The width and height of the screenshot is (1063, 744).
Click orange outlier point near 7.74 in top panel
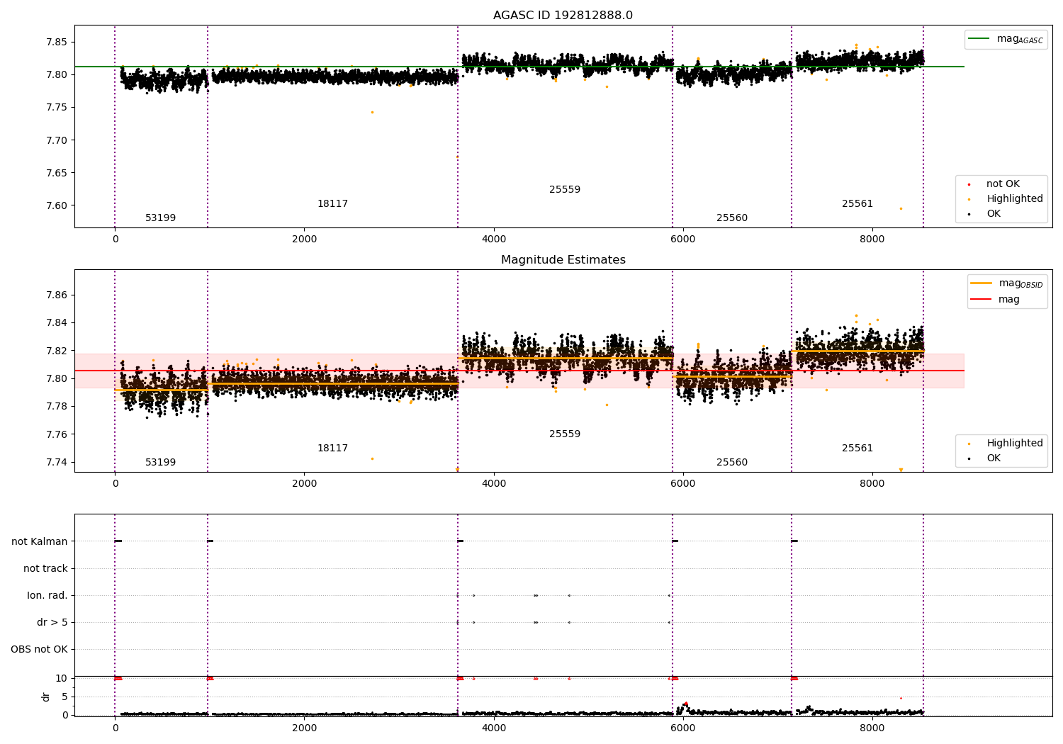coord(372,112)
